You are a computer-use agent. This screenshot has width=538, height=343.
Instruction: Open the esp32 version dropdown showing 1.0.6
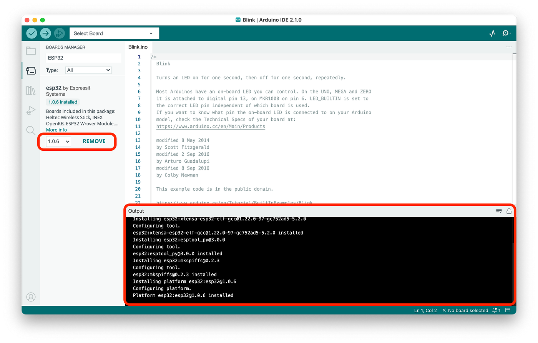58,141
